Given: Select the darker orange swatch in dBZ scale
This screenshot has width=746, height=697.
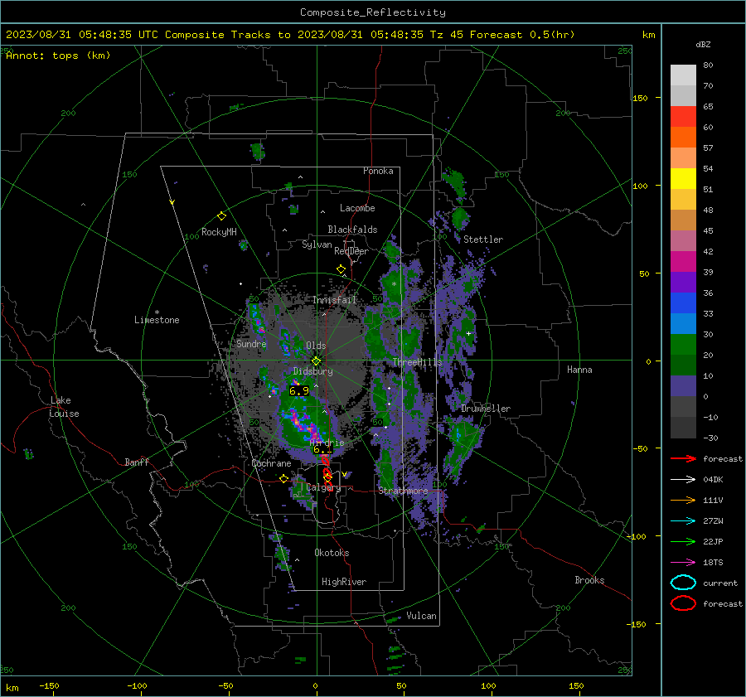Looking at the screenshot, I should [x=683, y=137].
